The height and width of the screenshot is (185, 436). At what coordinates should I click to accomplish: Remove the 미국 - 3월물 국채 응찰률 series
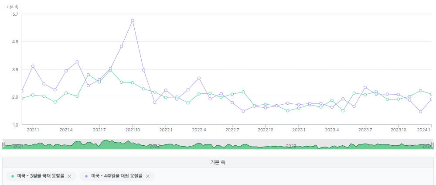point(69,176)
